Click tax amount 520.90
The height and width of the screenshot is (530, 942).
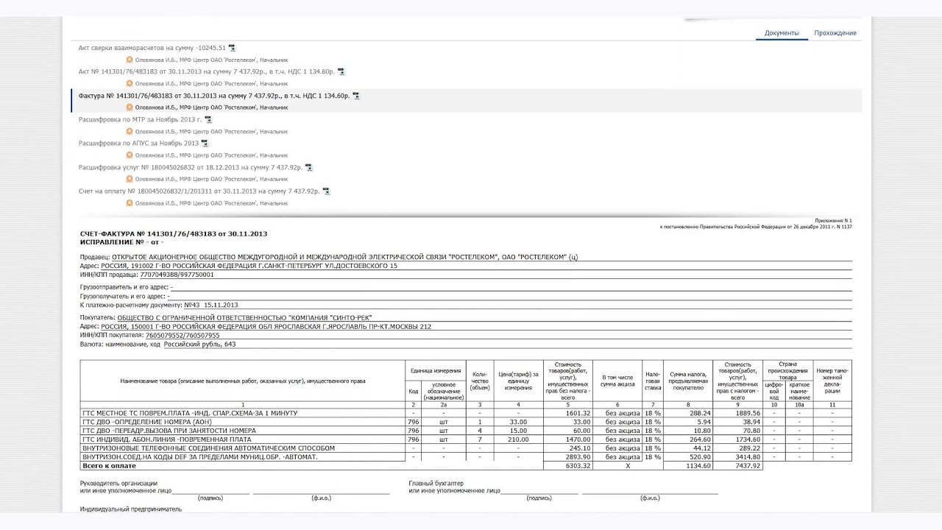(699, 457)
